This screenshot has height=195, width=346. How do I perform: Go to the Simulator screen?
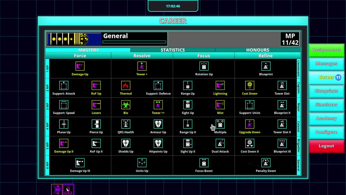pos(326,105)
